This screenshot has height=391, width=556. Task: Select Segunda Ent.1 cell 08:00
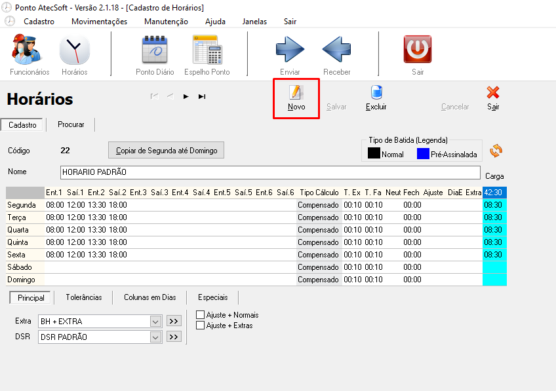click(x=55, y=205)
